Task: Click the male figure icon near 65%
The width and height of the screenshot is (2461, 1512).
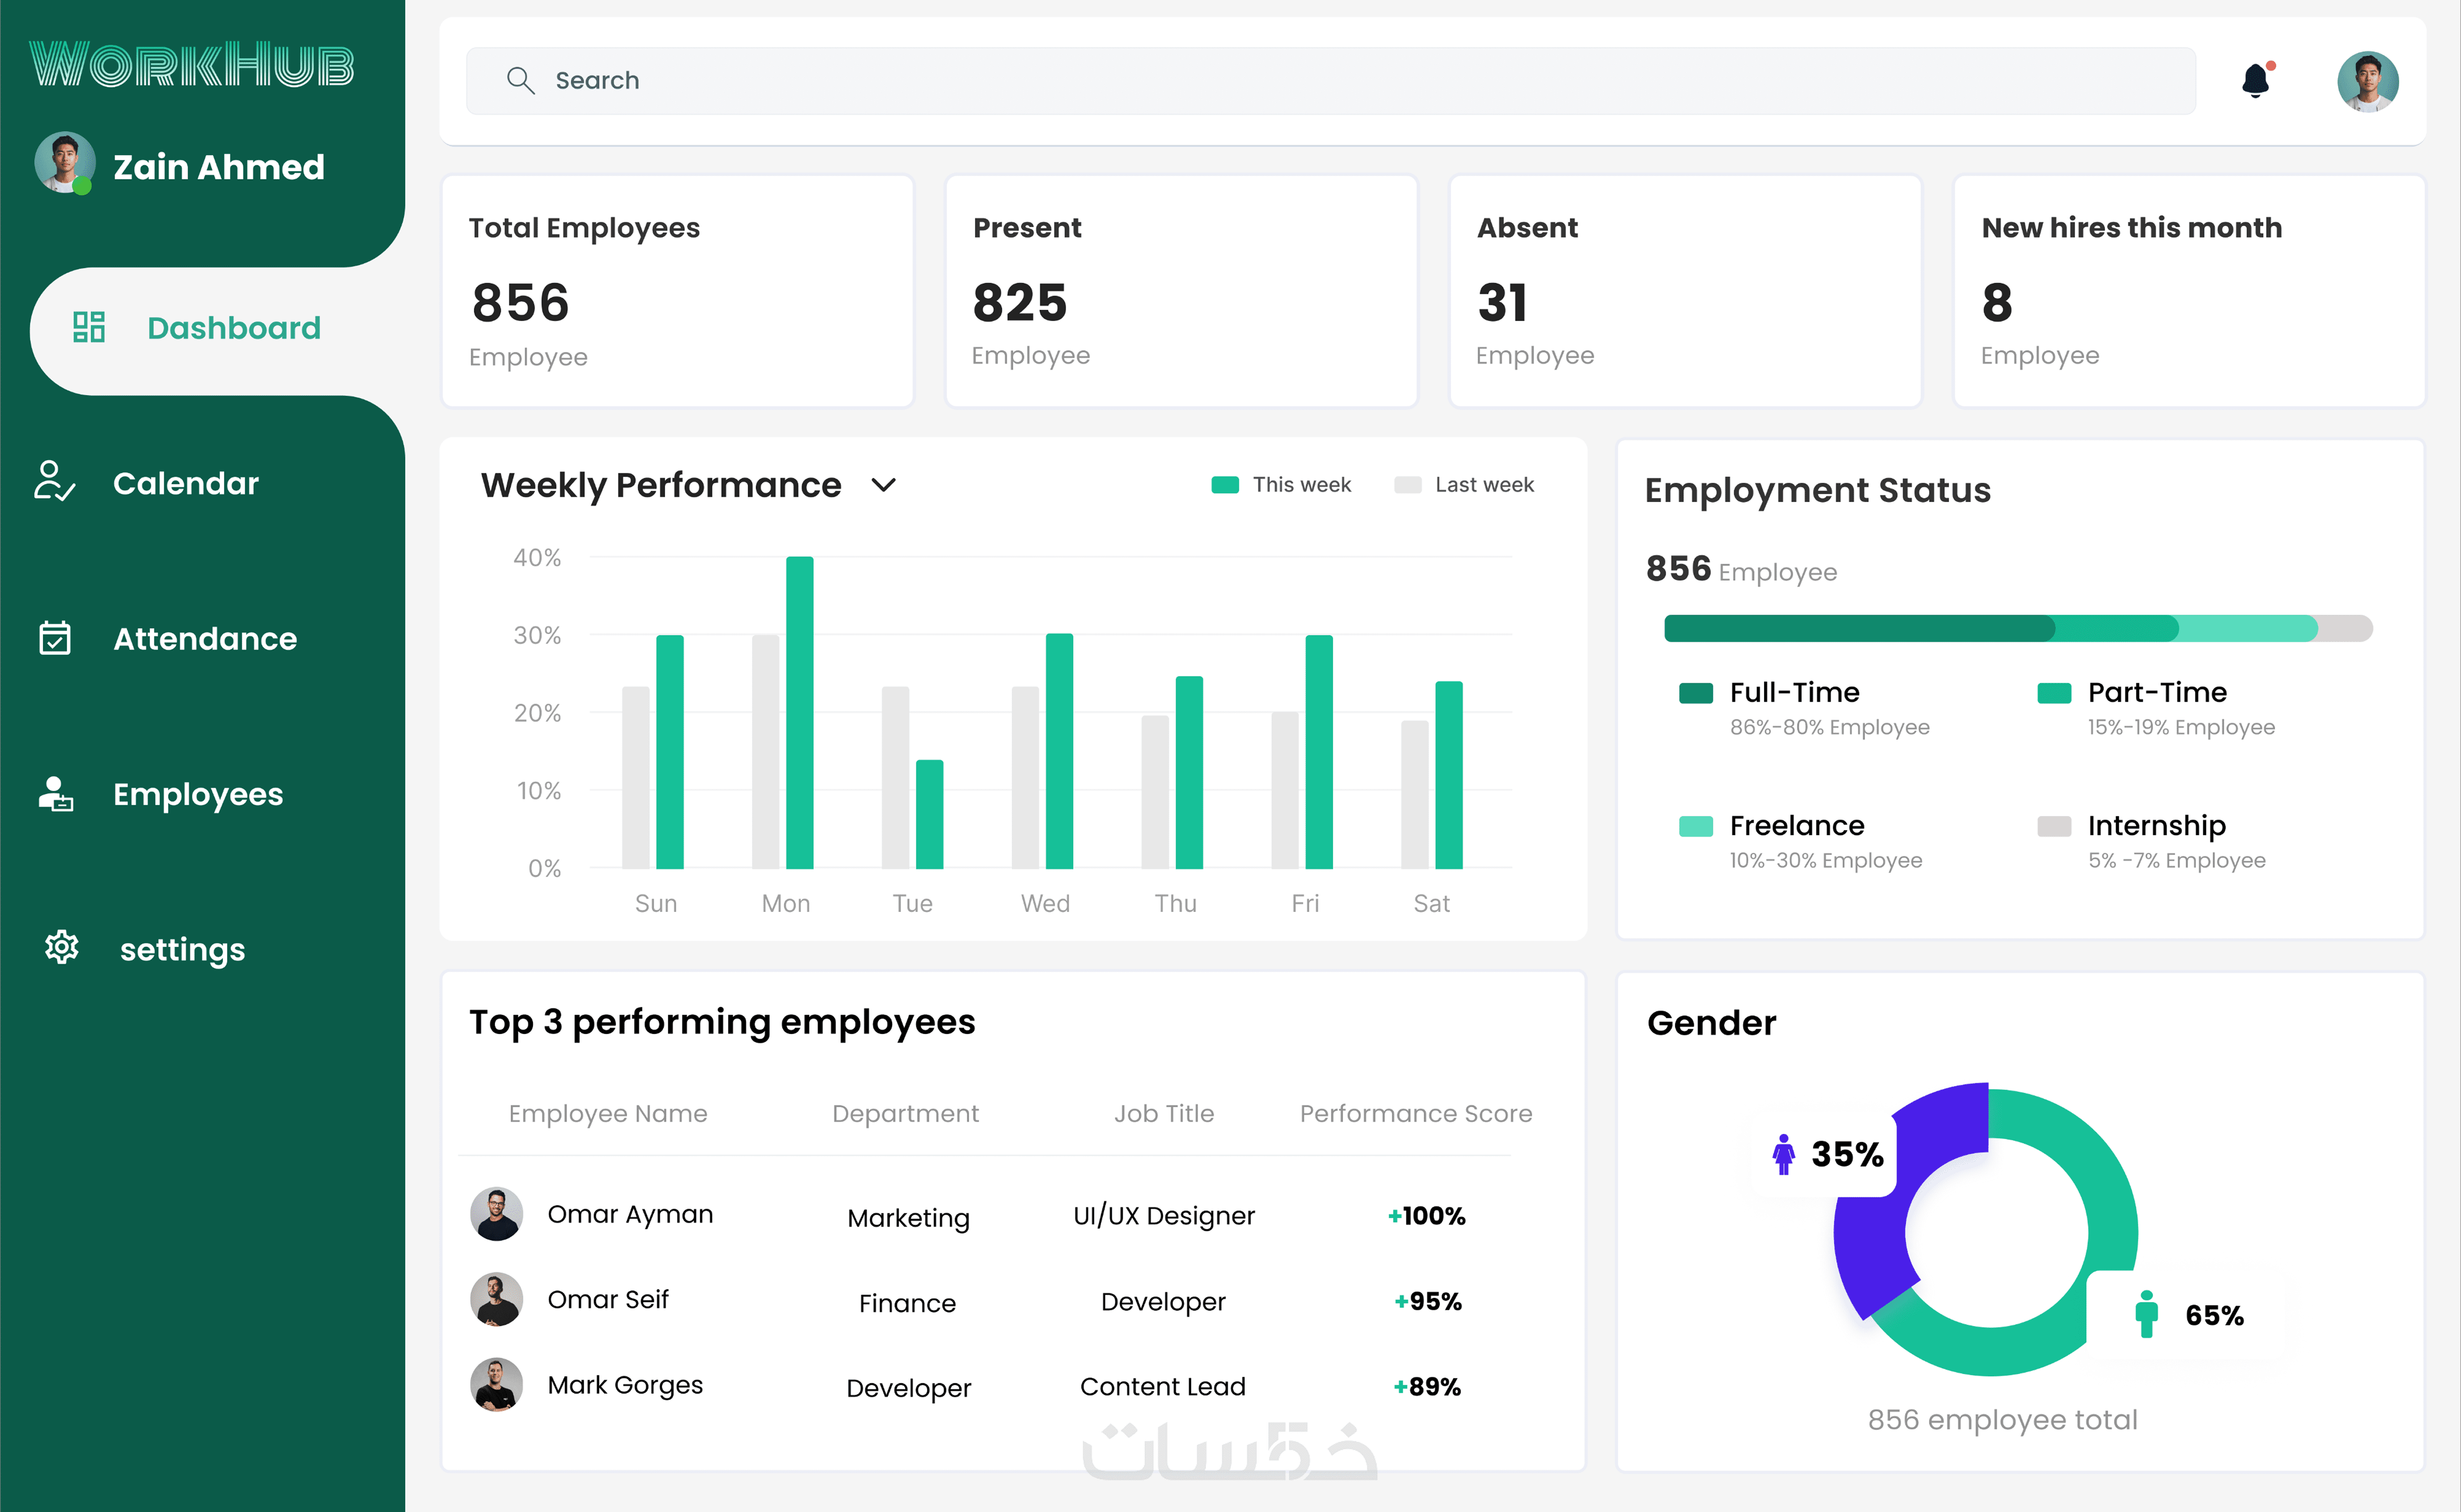Action: pyautogui.click(x=2146, y=1314)
